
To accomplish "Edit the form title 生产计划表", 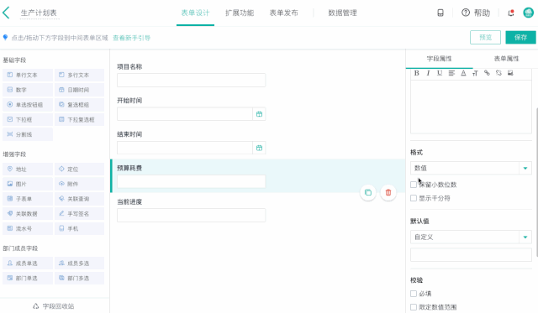I will point(39,13).
